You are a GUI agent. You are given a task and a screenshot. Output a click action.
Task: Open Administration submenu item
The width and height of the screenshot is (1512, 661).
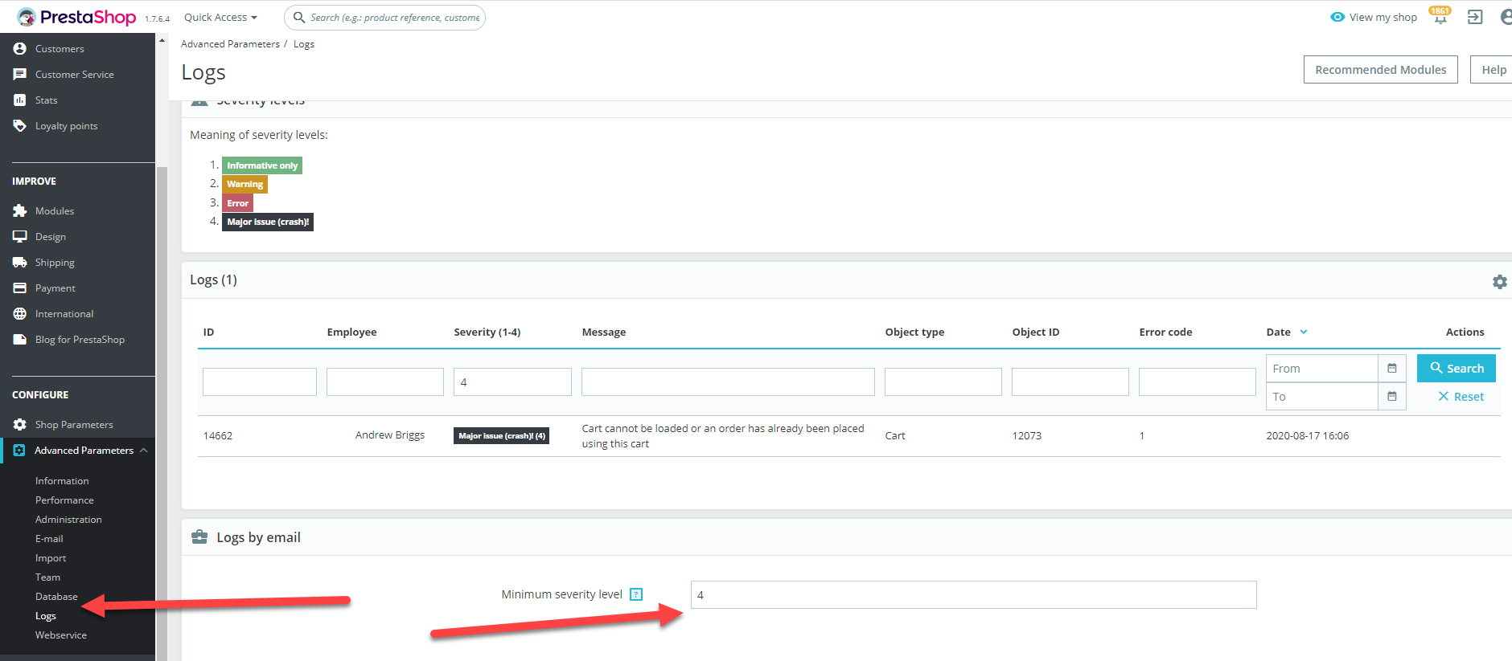coord(68,520)
